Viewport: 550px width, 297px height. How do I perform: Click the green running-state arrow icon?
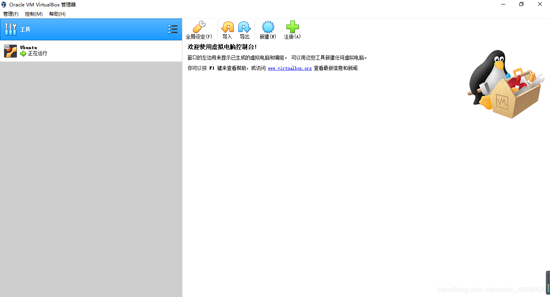tap(23, 54)
